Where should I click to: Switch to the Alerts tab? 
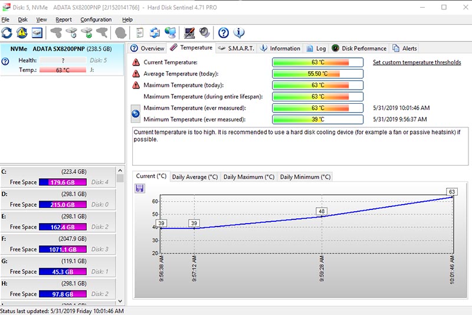405,48
